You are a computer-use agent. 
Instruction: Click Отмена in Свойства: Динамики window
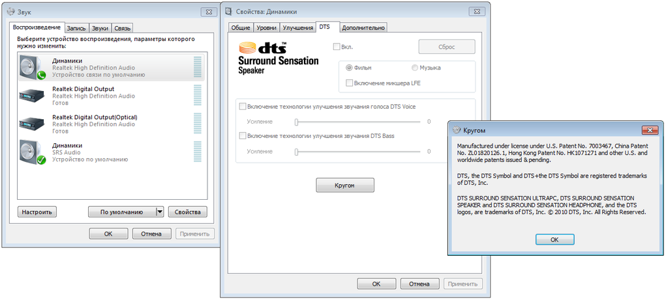(419, 284)
